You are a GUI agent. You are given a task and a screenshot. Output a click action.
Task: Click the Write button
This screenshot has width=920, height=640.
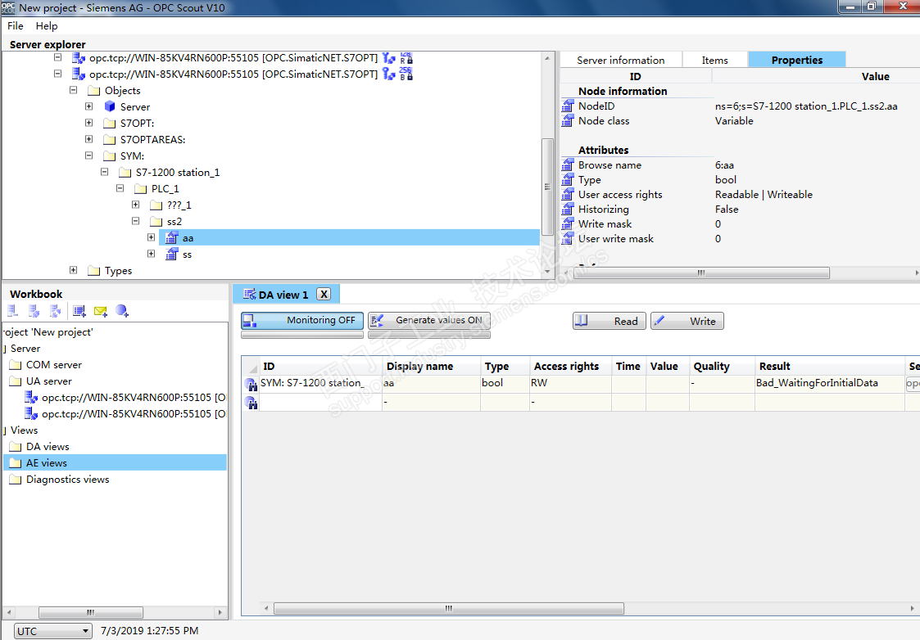coord(687,321)
